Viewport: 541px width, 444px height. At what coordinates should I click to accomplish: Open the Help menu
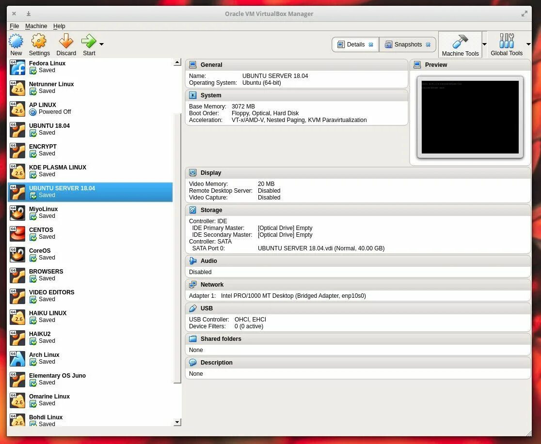point(59,26)
